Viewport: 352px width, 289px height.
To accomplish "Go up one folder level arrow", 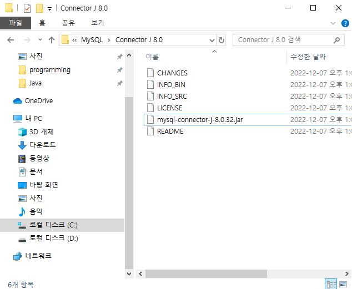I will click(52, 40).
